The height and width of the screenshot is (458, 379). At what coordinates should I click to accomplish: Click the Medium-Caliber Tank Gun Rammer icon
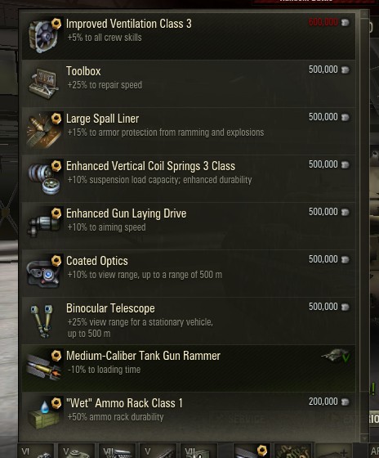44,366
